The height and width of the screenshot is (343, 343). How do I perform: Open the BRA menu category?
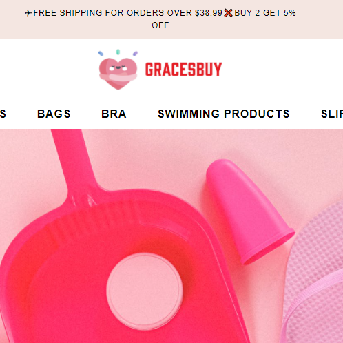pyautogui.click(x=114, y=114)
